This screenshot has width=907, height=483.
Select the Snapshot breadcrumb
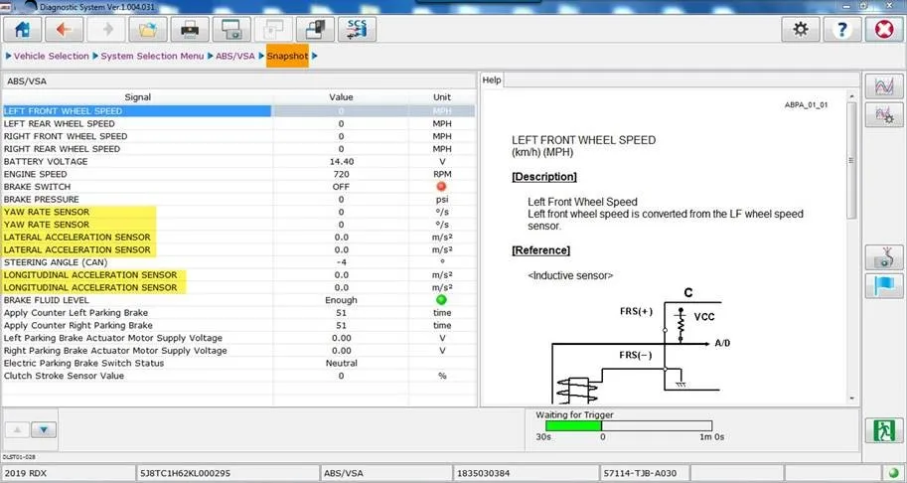point(287,56)
